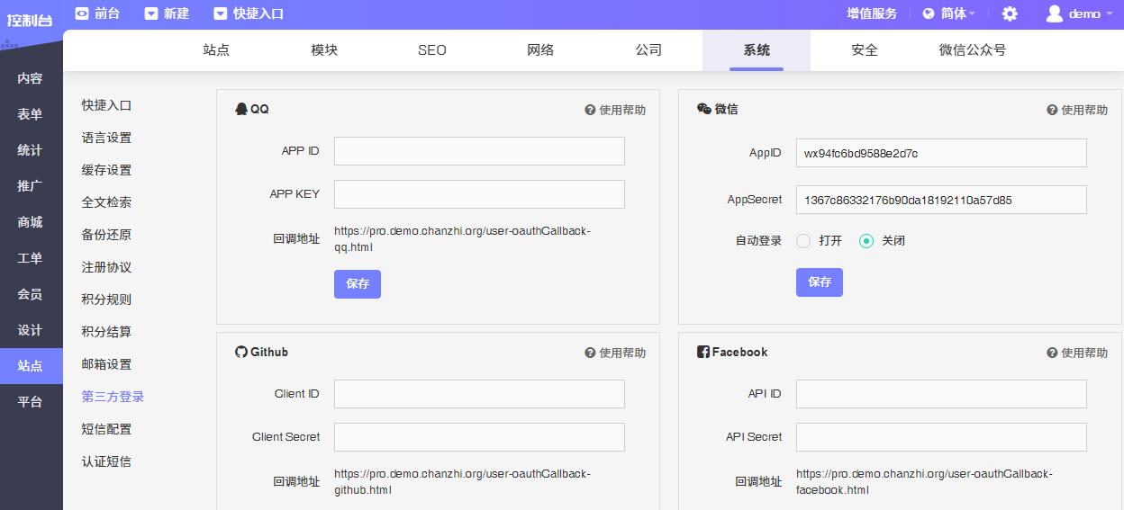Open 商城 in the left sidebar
Image resolution: width=1124 pixels, height=510 pixels.
point(32,222)
